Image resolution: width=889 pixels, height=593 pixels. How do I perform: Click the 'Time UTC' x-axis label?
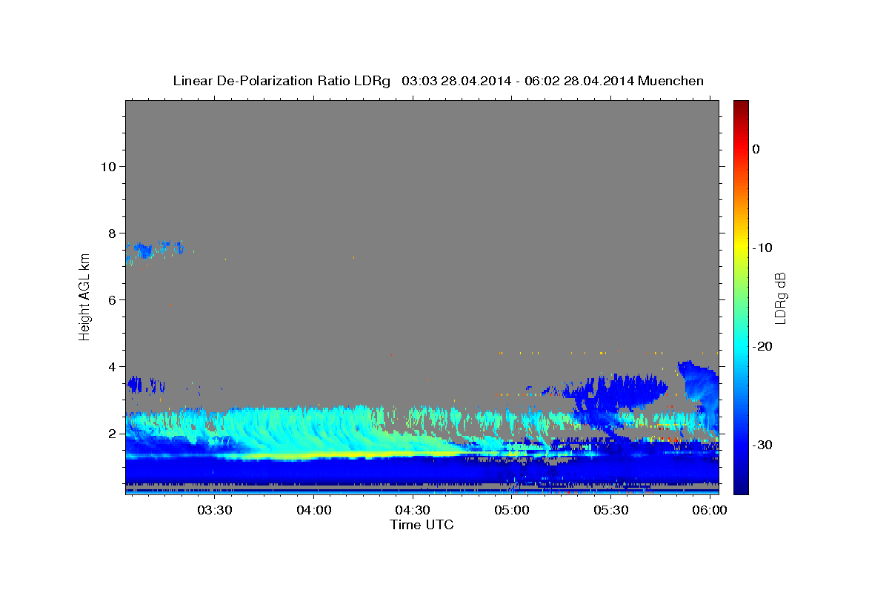422,525
